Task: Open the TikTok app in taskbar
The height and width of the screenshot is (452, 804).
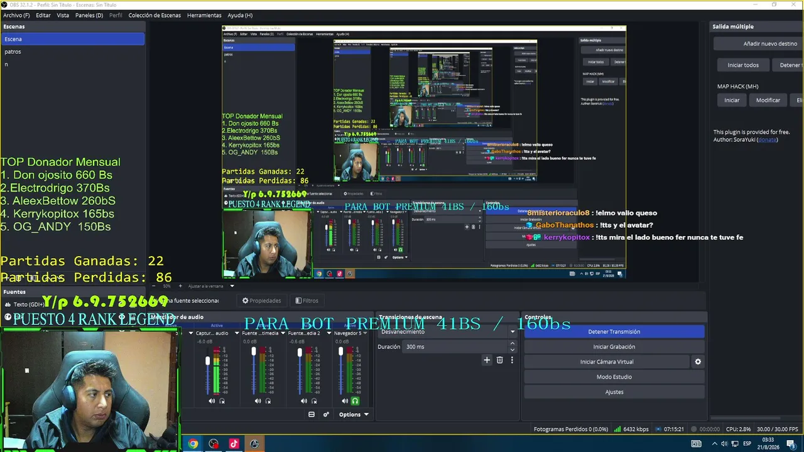Action: [x=234, y=444]
